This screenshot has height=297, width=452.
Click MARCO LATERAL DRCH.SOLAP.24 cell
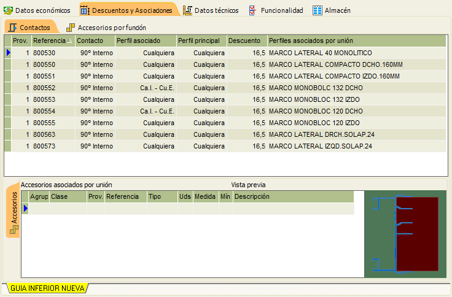point(357,134)
